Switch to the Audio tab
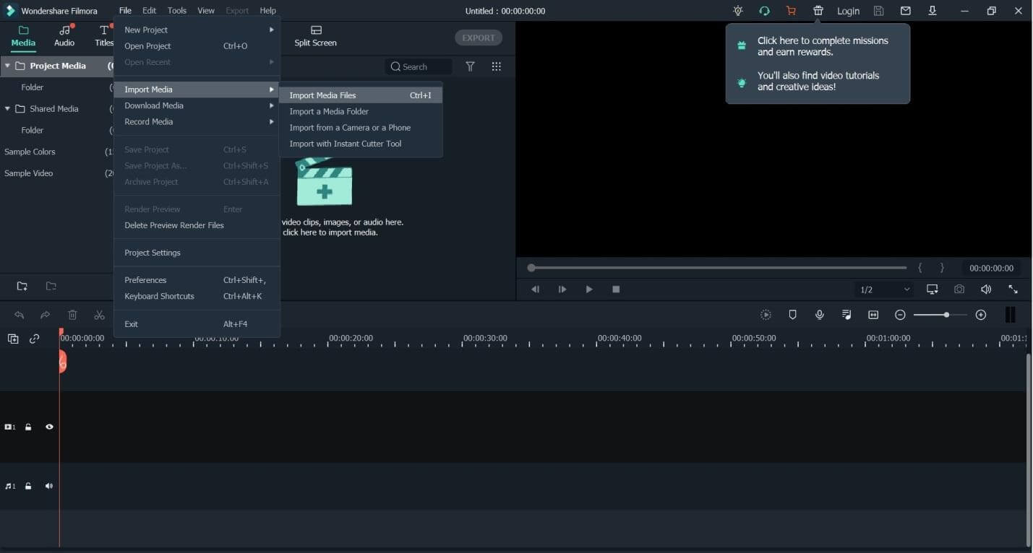Viewport: 1033px width, 553px height. pyautogui.click(x=64, y=36)
